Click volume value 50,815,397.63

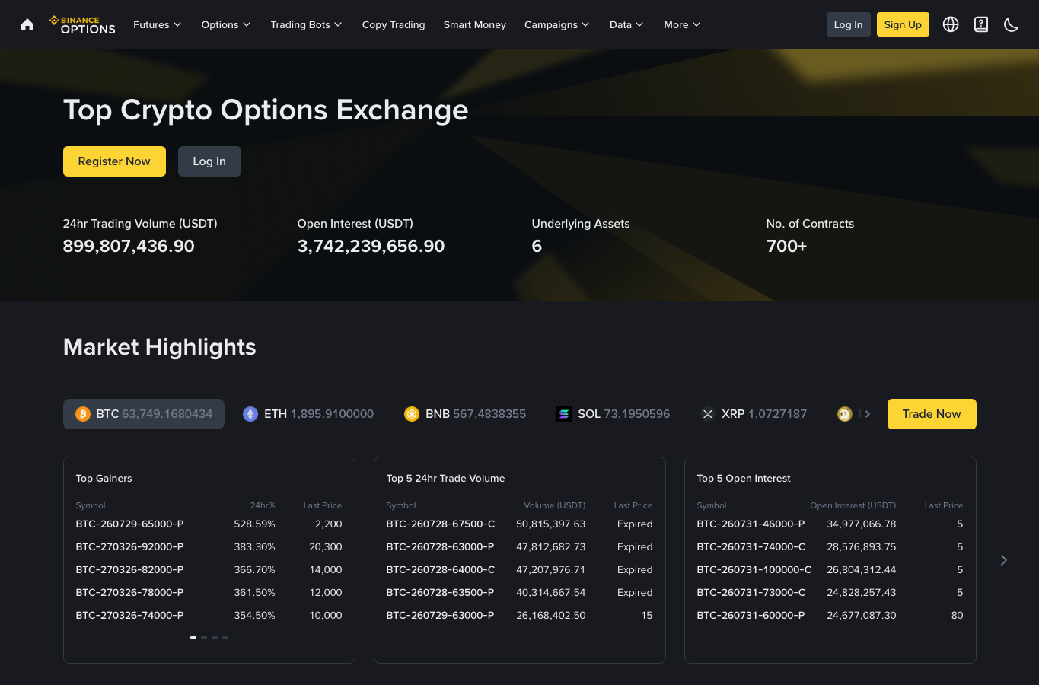tap(551, 524)
